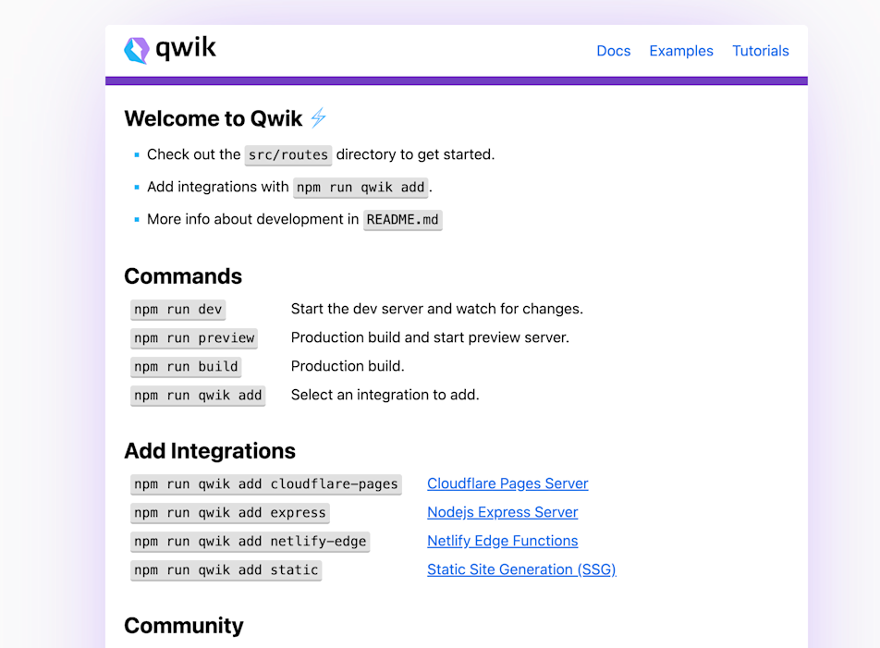
Task: Follow the Nodejs Express Server link
Action: coord(502,512)
